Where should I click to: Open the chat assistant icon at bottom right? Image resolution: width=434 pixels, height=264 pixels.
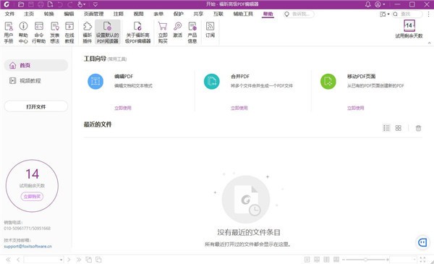click(x=422, y=242)
